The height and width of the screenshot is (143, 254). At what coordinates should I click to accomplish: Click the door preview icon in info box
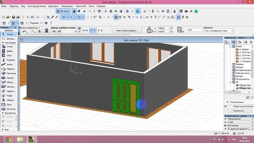pyautogui.click(x=47, y=31)
